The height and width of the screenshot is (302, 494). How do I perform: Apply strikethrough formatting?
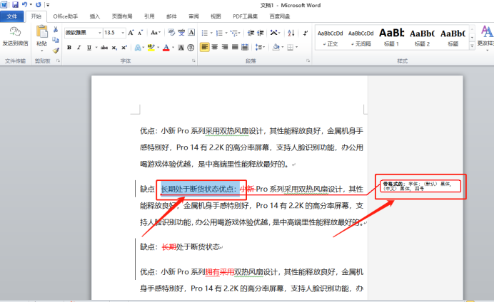tap(104, 48)
